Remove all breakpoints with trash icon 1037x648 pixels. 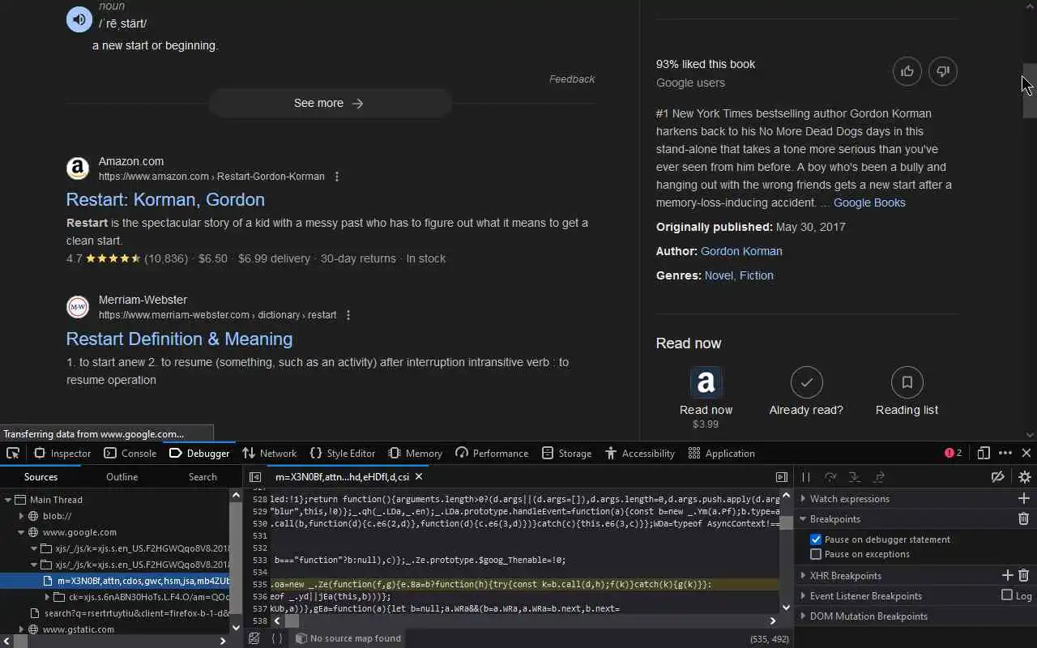click(1024, 518)
